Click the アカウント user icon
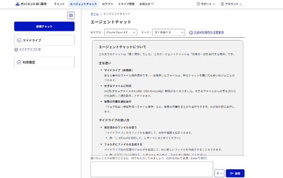Viewport: 283px width, 178px height. pos(222,4)
